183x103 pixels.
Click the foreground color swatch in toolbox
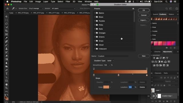tap(5, 97)
